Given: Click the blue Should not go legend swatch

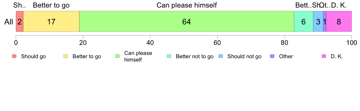Looking at the screenshot, I should click(221, 56).
